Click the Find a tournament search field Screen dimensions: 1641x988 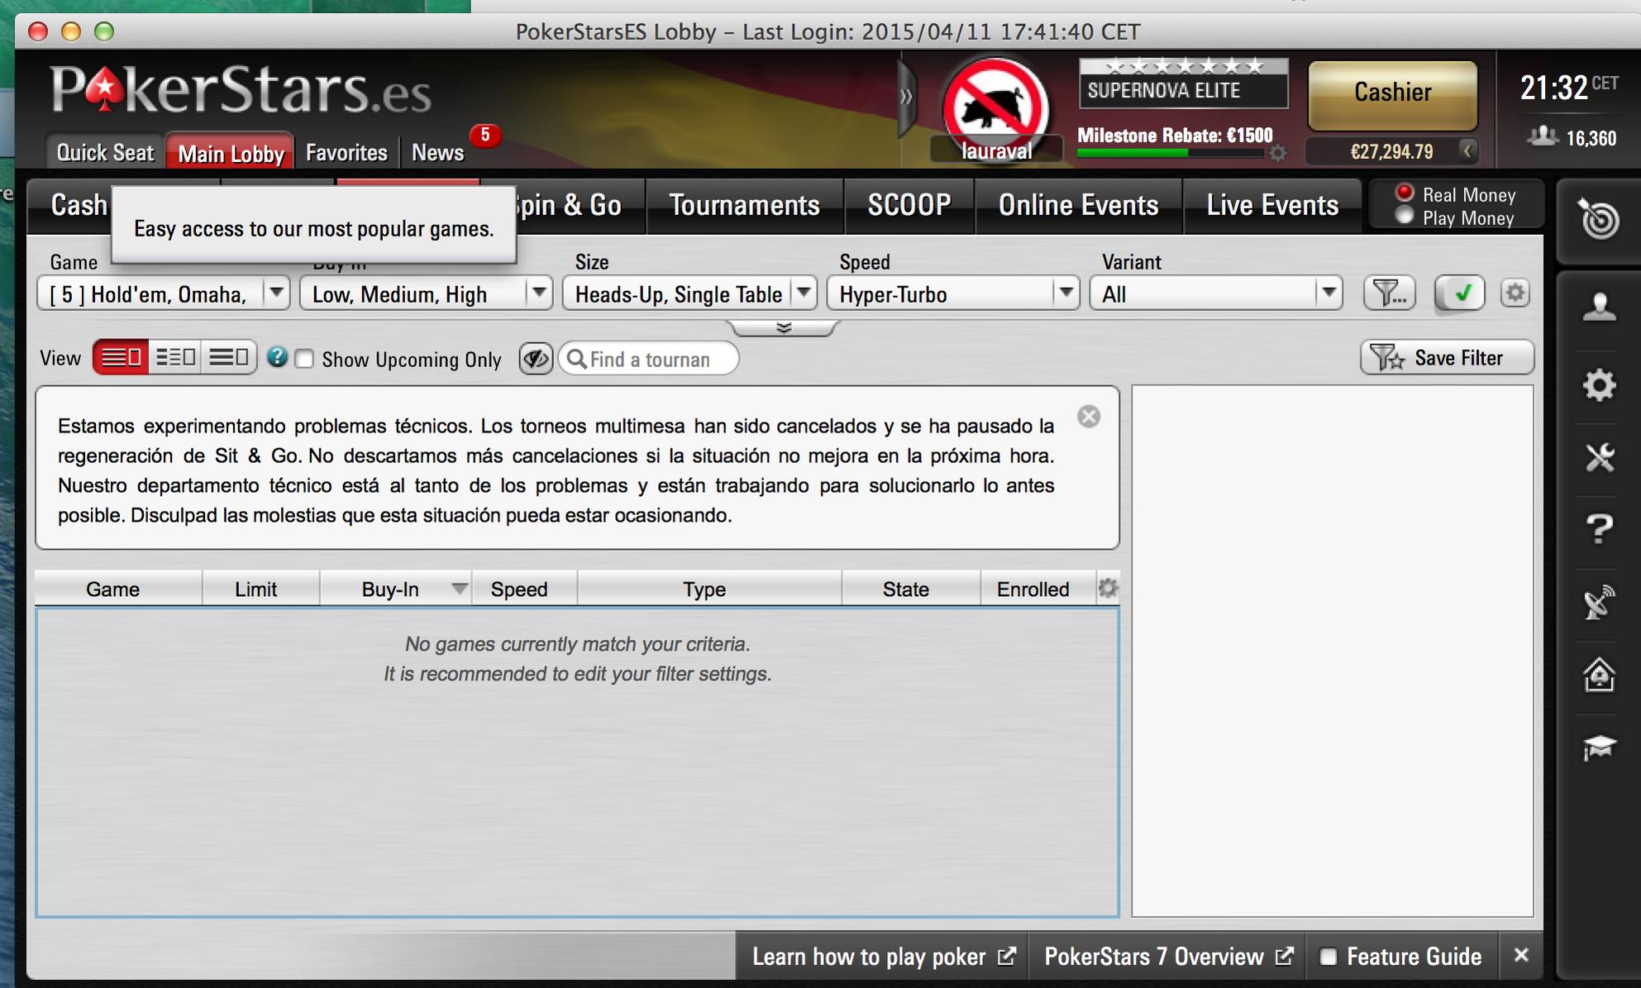point(648,359)
